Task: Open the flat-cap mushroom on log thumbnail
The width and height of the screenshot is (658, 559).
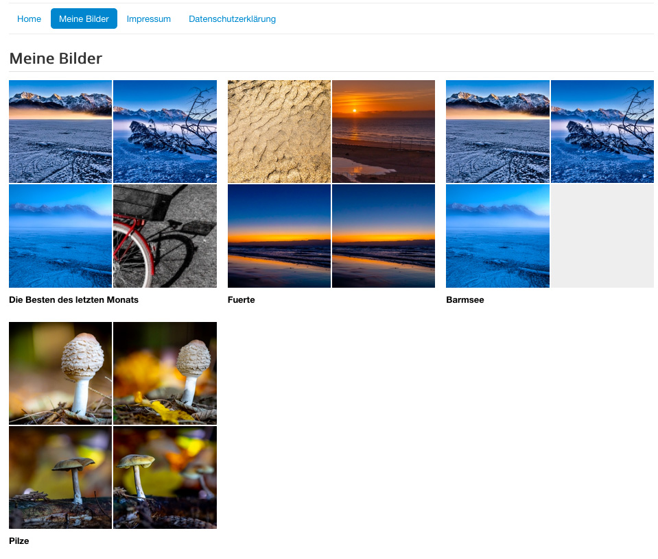Action: click(60, 477)
